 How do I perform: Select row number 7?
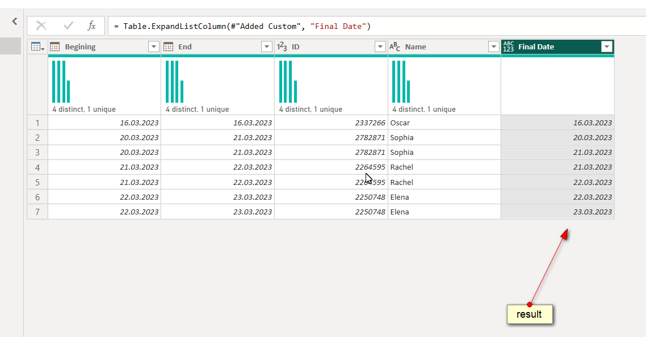point(37,212)
